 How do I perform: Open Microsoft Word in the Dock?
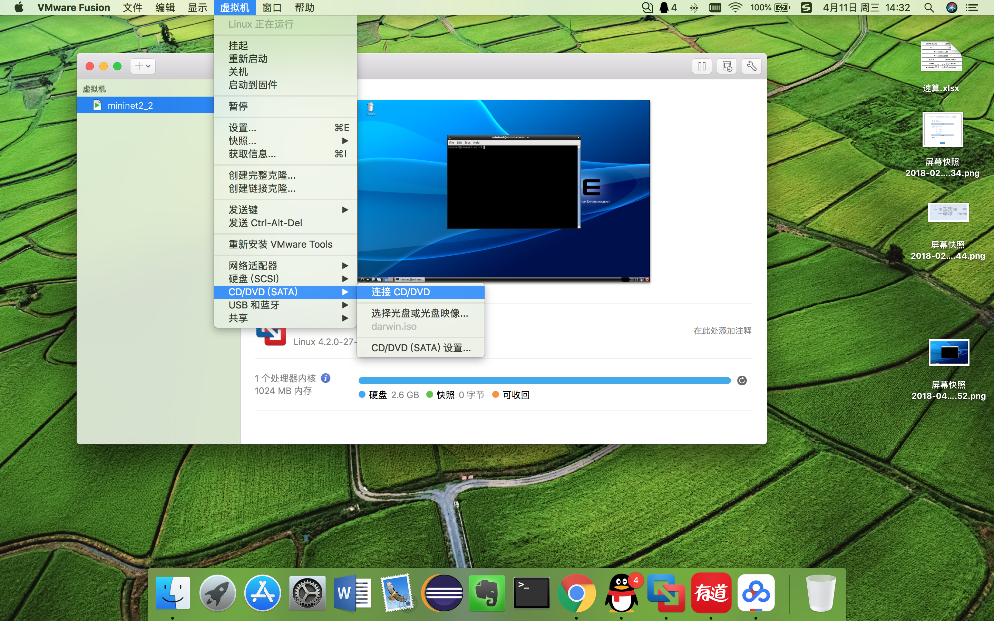pos(352,593)
